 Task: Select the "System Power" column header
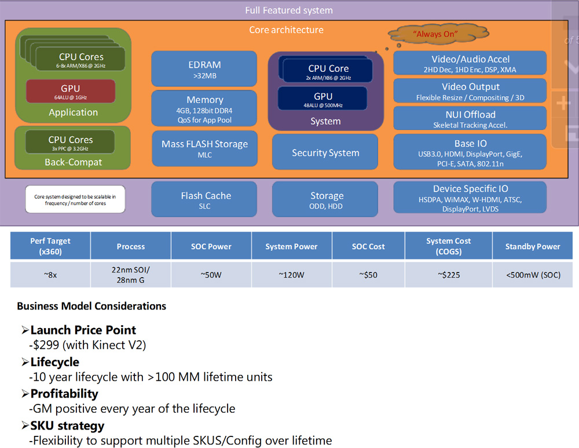(x=292, y=246)
